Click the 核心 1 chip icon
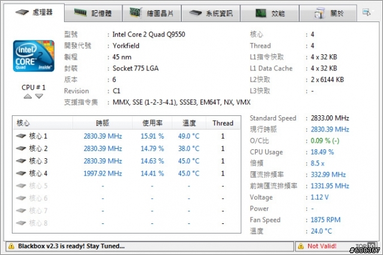 pyautogui.click(x=21, y=136)
